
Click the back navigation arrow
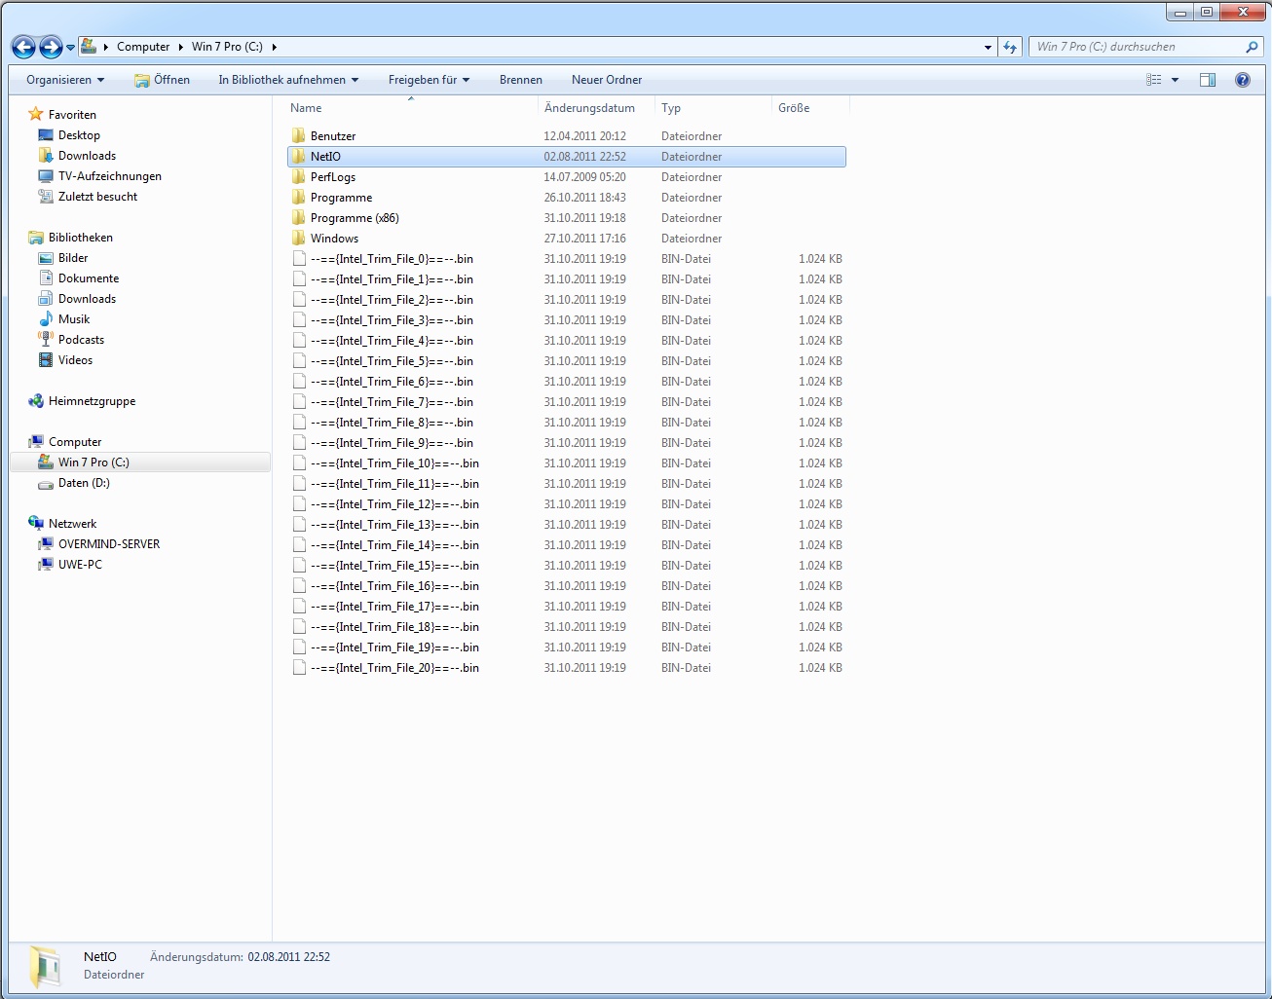pyautogui.click(x=23, y=47)
